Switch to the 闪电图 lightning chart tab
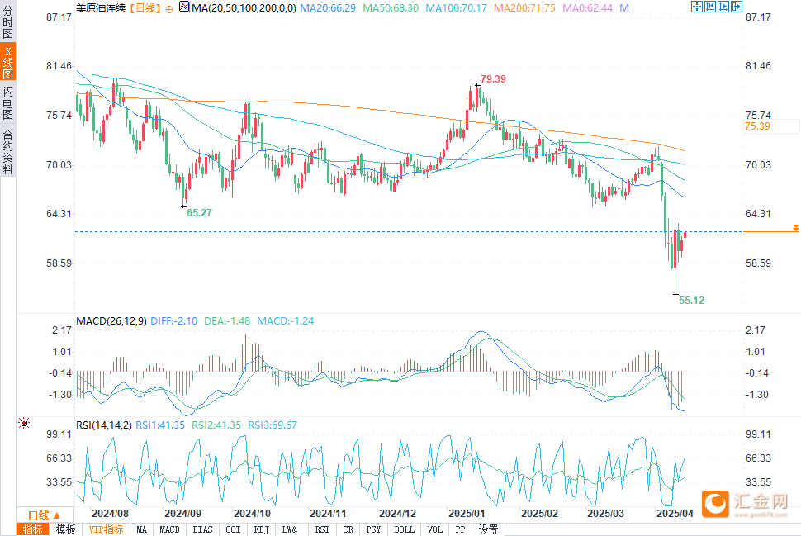Viewport: 801px width, 536px height. coord(7,102)
